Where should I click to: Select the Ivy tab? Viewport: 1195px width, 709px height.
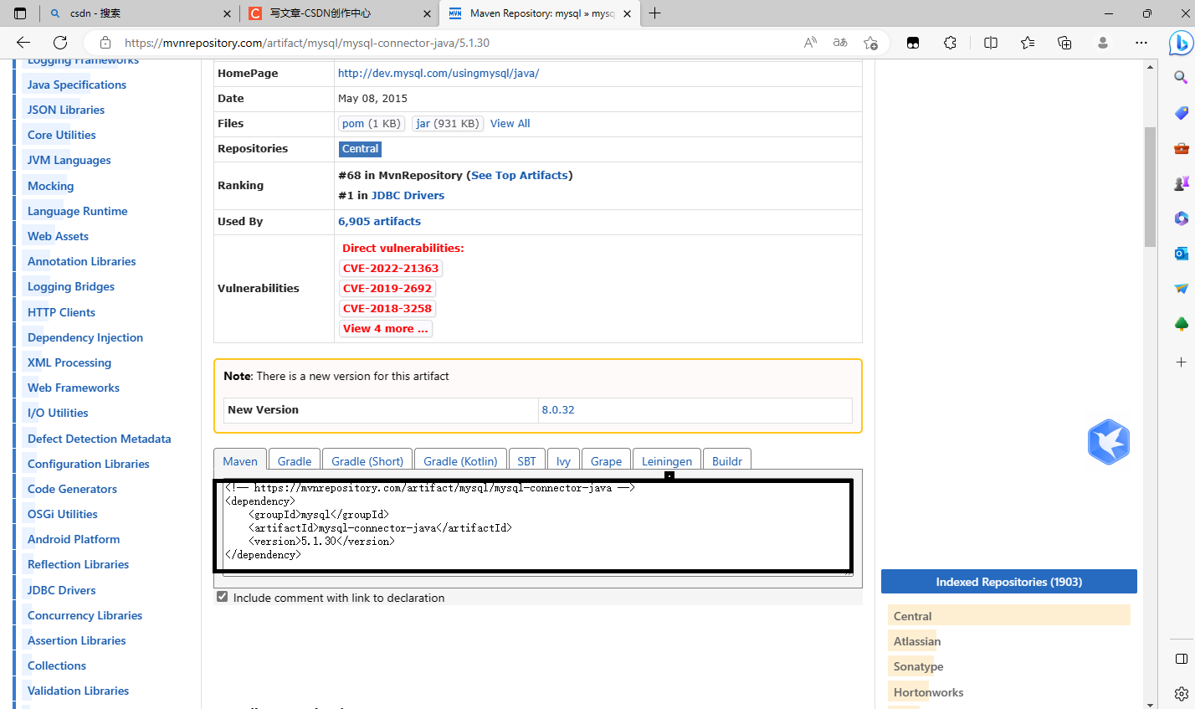coord(563,460)
